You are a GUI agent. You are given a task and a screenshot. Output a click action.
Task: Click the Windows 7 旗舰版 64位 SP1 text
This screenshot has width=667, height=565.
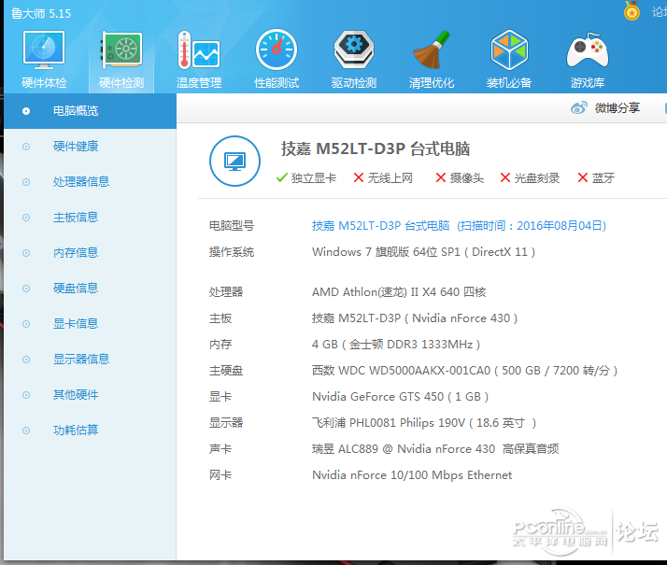[424, 251]
